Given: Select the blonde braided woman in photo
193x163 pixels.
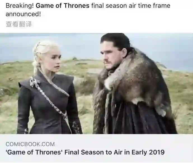Looking at the screenshot, I should click(49, 87).
